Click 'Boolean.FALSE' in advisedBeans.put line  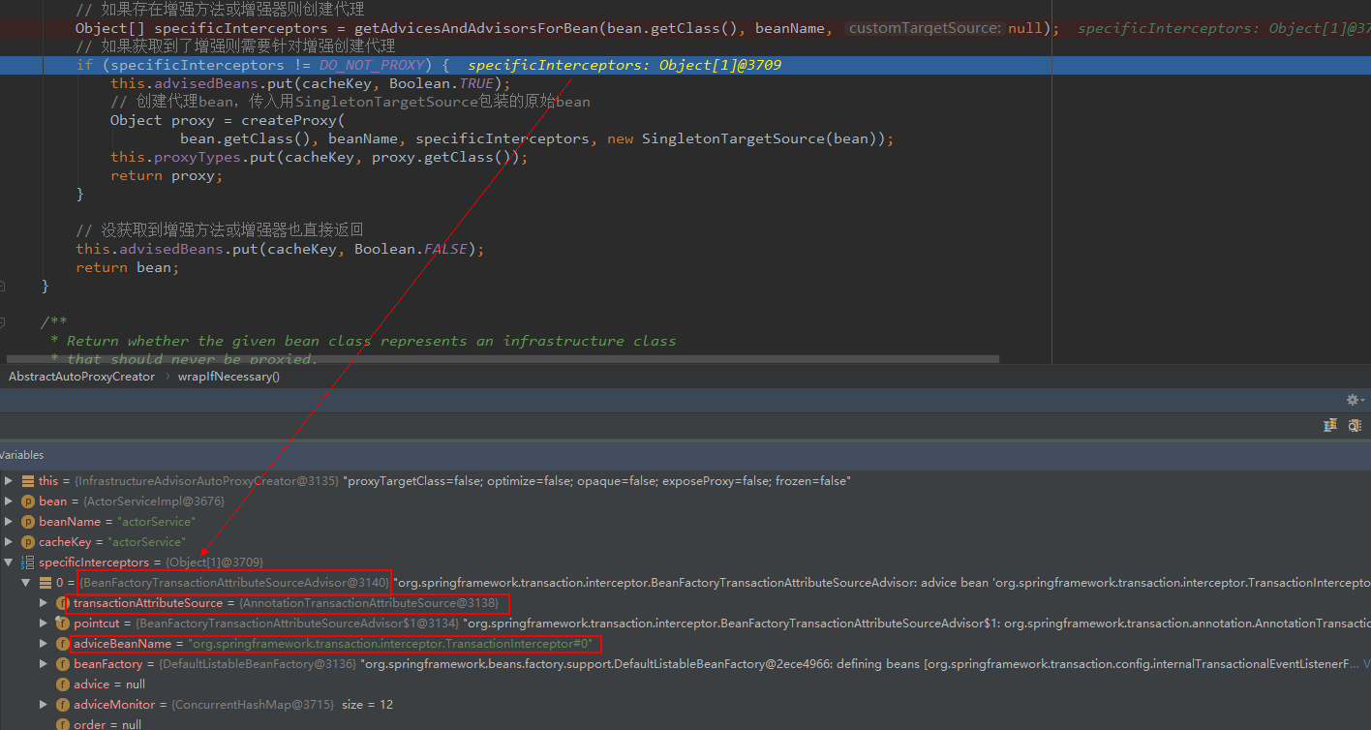click(411, 249)
